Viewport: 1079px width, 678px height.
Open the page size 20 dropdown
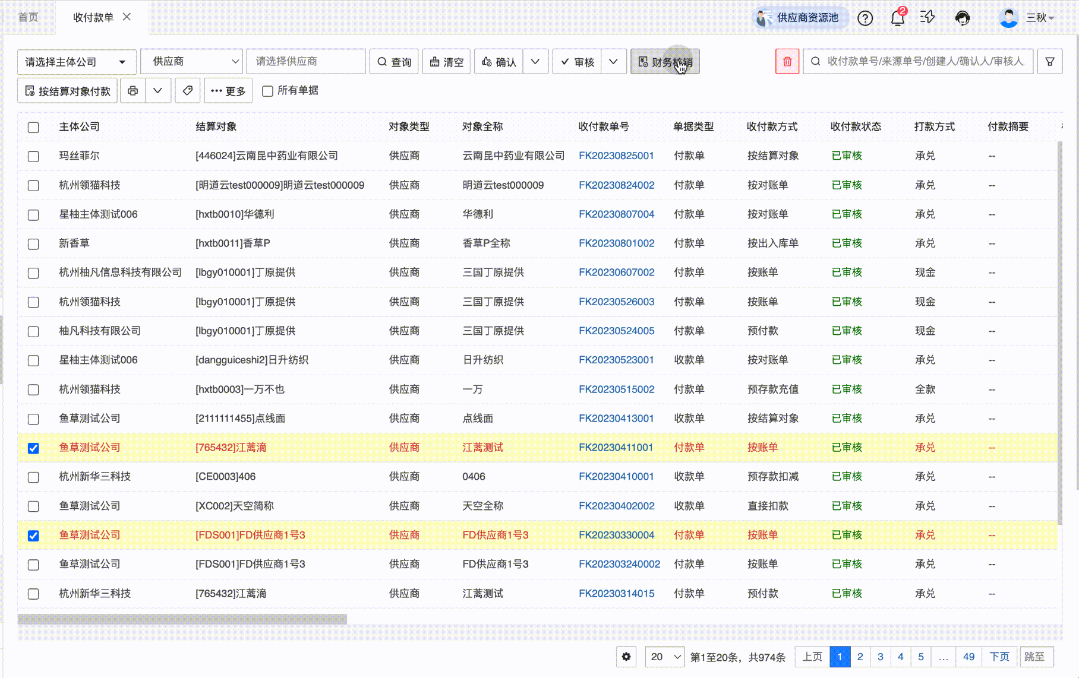pyautogui.click(x=665, y=657)
